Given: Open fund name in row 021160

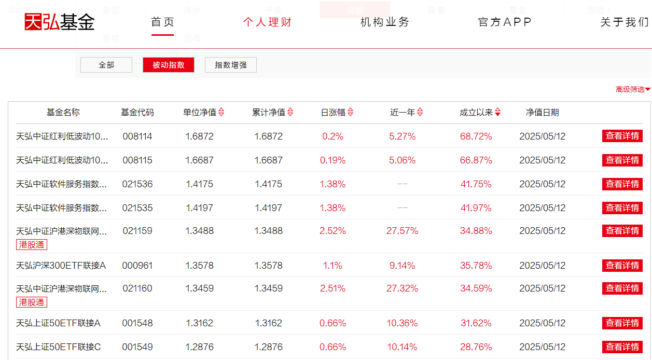Looking at the screenshot, I should (x=62, y=288).
